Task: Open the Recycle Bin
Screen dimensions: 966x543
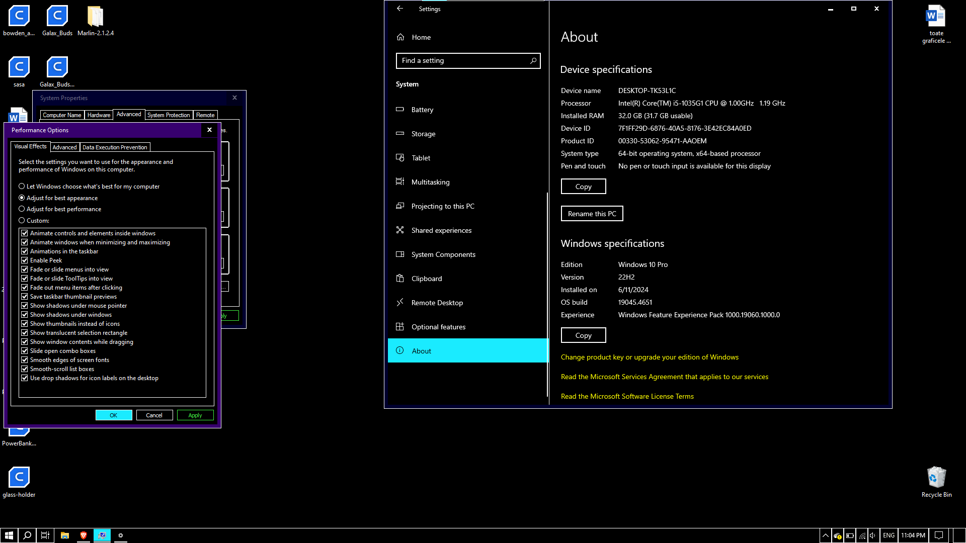Action: coord(936,475)
